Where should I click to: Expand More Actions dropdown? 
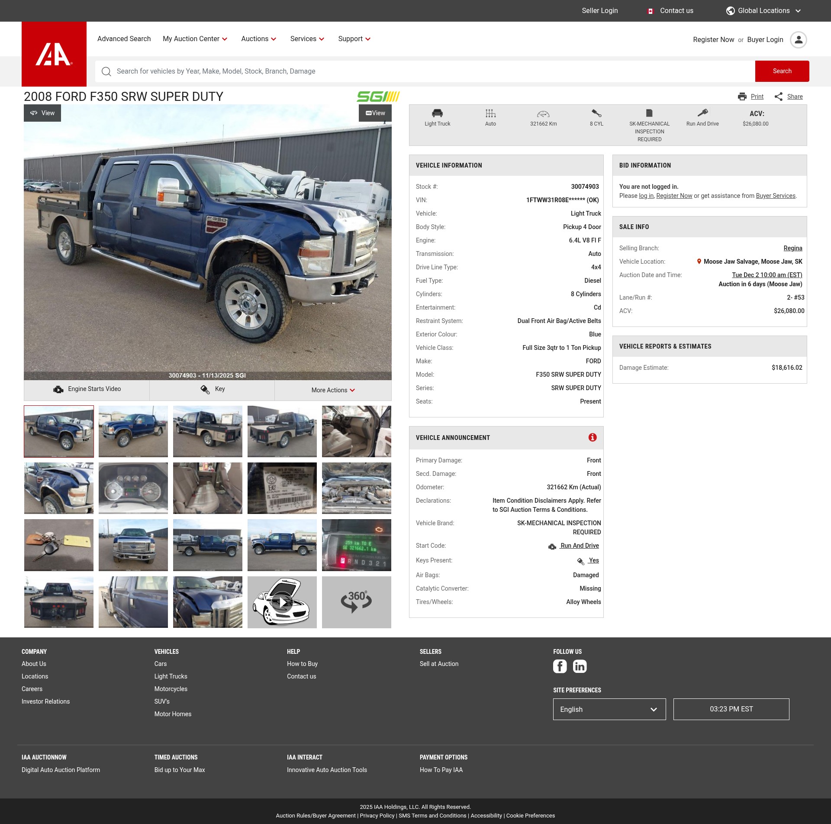pos(333,390)
